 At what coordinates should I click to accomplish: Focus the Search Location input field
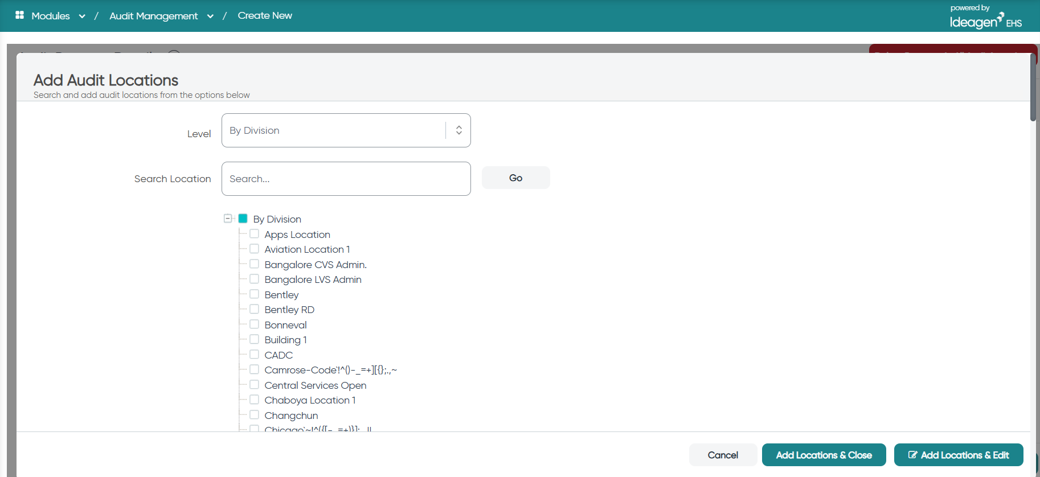coord(346,179)
